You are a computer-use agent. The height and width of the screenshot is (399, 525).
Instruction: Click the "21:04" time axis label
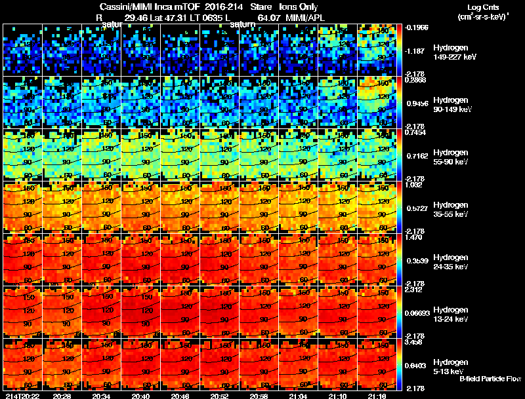(x=299, y=396)
